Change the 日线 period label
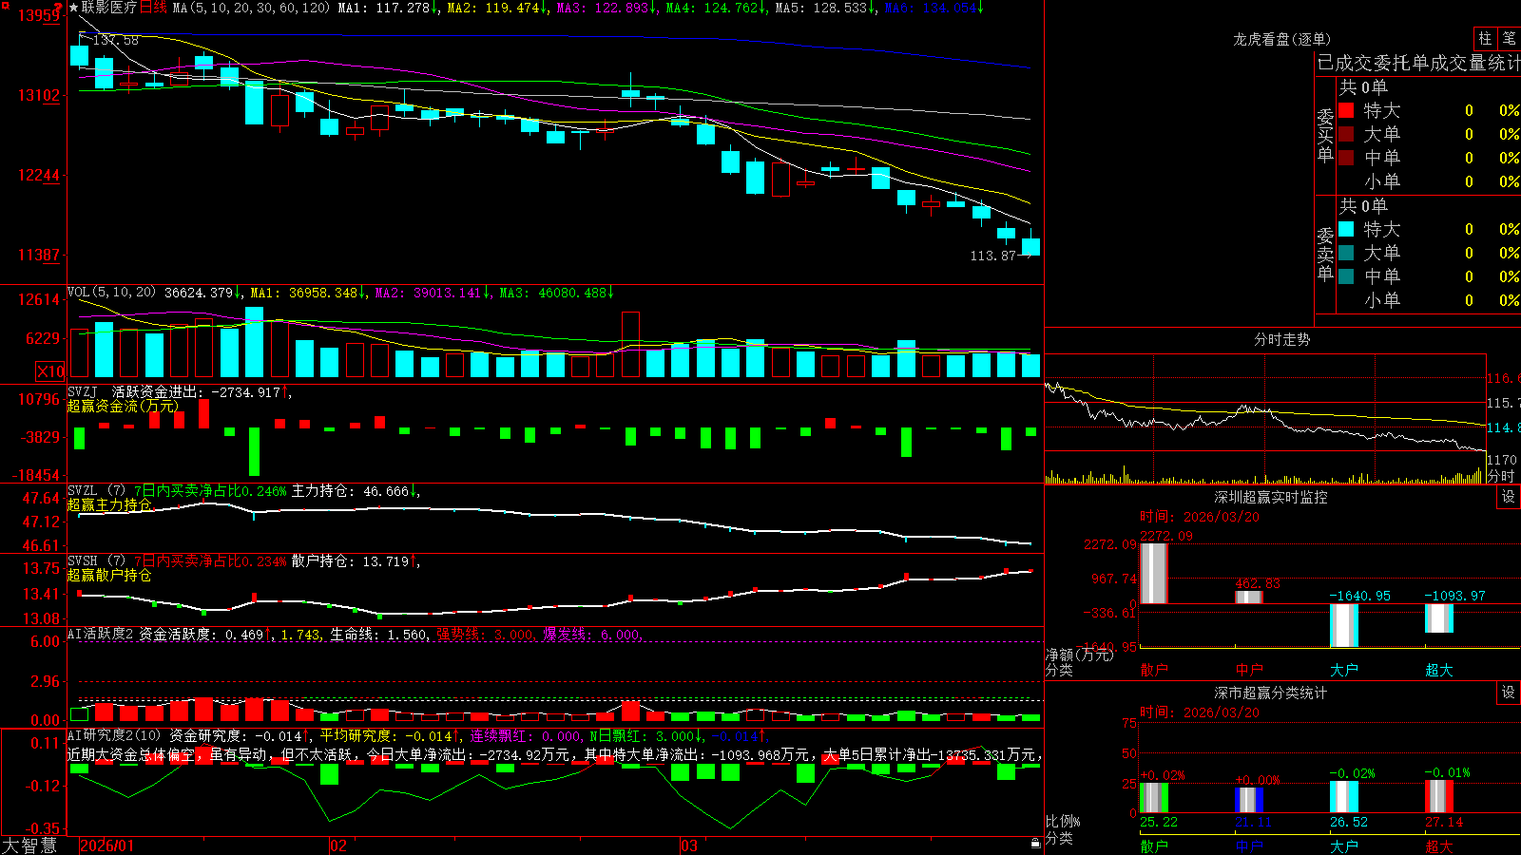Image resolution: width=1521 pixels, height=855 pixels. pyautogui.click(x=153, y=8)
